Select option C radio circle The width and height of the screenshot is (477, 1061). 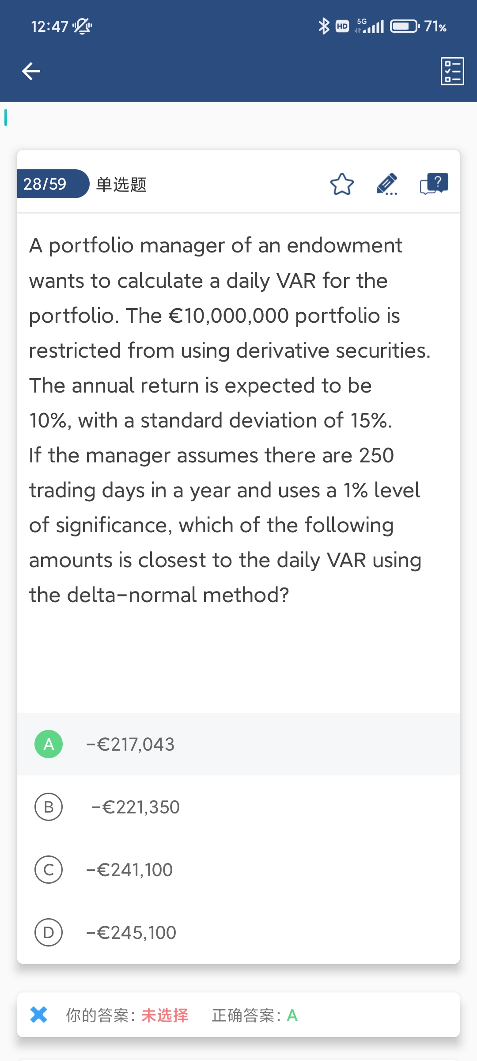click(49, 870)
